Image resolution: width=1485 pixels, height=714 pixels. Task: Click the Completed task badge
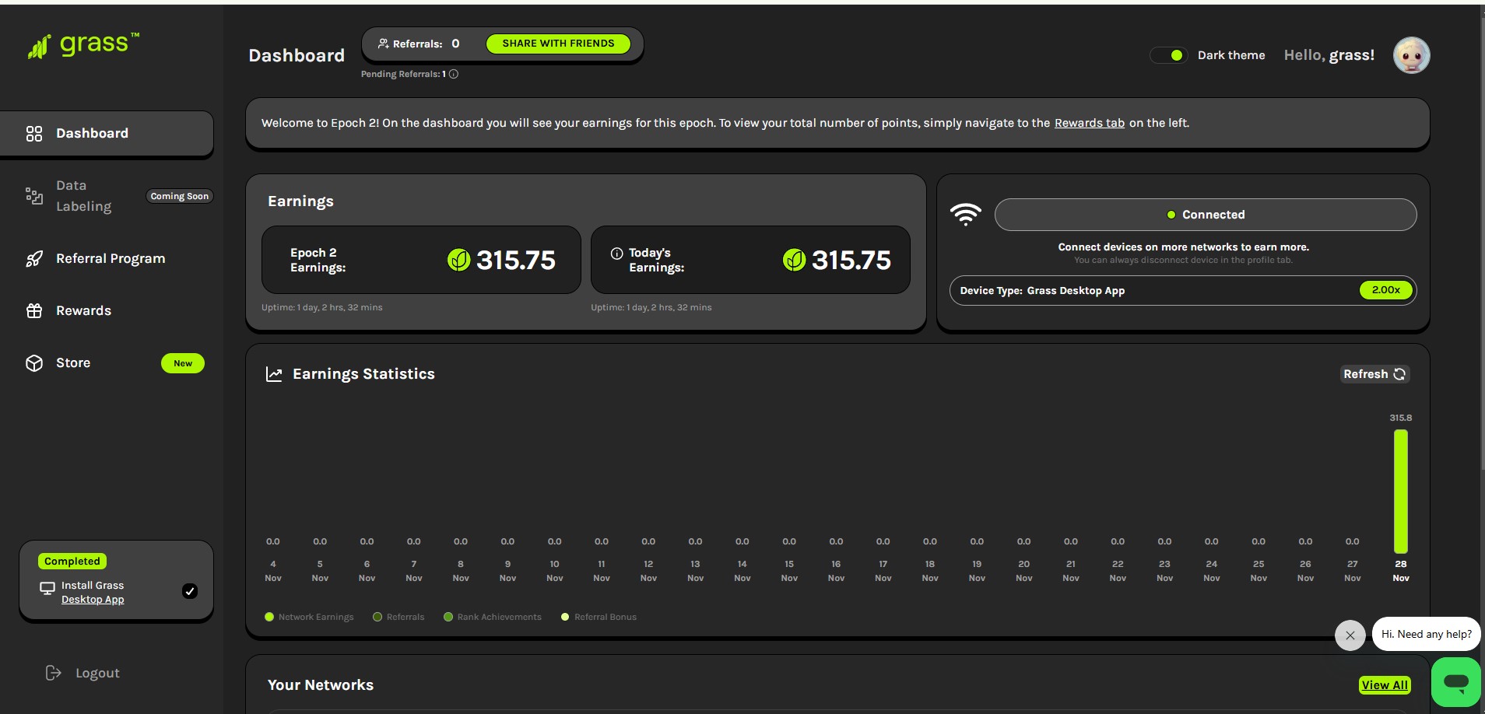click(72, 561)
